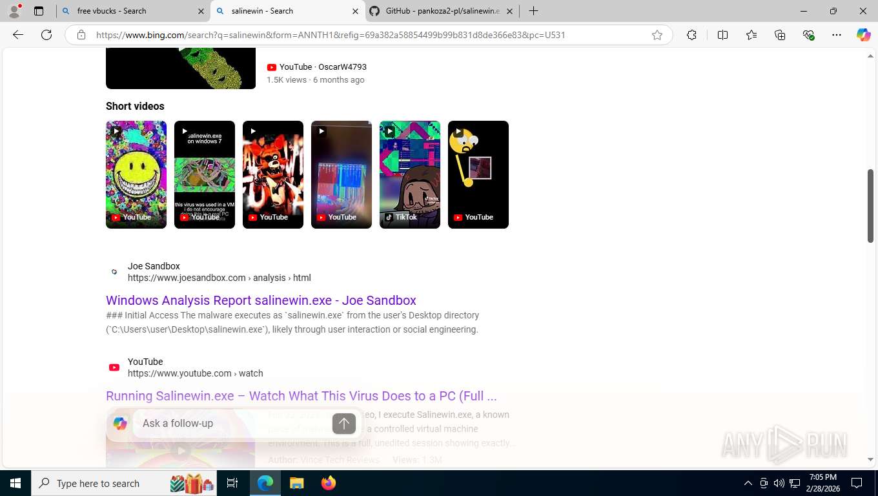Open the network status tray icon
Viewport: 878px width, 496px height.
pyautogui.click(x=795, y=483)
